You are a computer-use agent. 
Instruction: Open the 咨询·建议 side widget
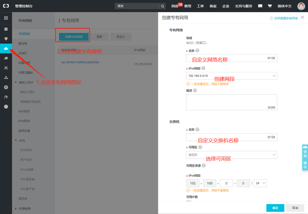[x=305, y=157]
